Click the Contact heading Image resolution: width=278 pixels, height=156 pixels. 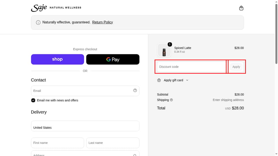(x=39, y=80)
